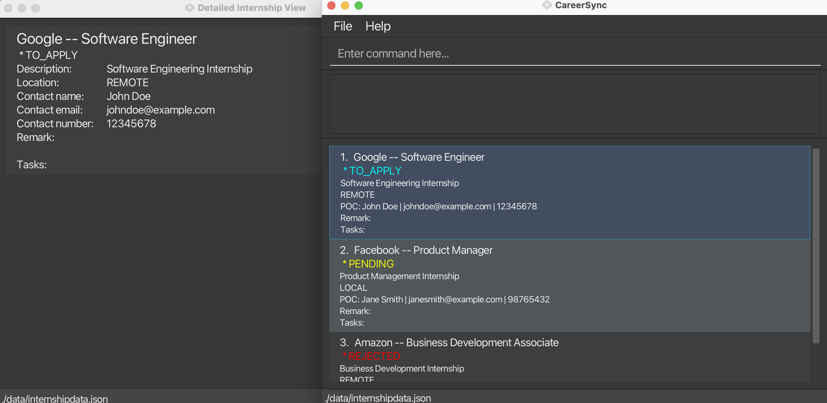Maximize the CareerSync window with green button
Screen dimensions: 827x403
pos(358,5)
